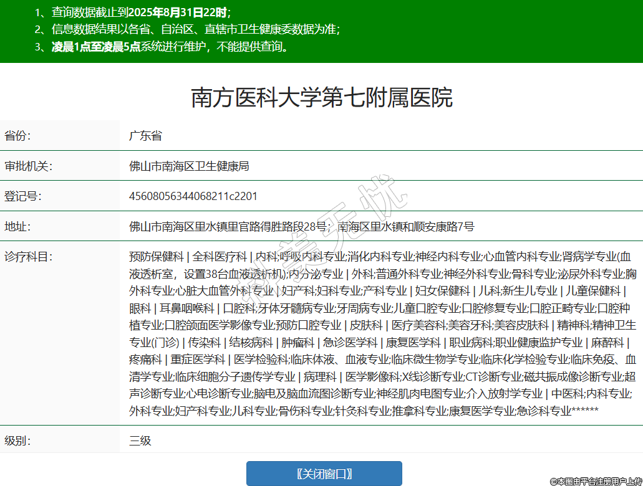The height and width of the screenshot is (486, 643).
Task: Click the address text starting 佛山市南海区里水镇
Action: [x=301, y=226]
